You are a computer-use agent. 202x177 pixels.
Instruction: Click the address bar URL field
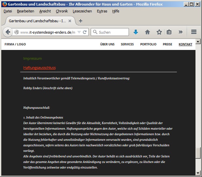(x=46, y=32)
